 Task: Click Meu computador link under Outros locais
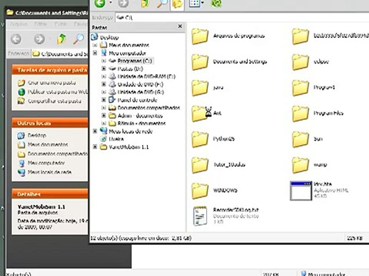(x=46, y=163)
